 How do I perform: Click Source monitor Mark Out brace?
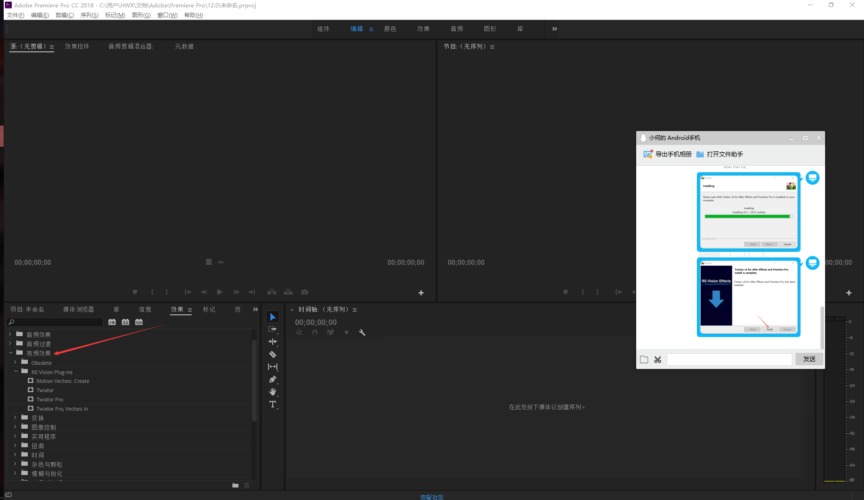point(167,292)
